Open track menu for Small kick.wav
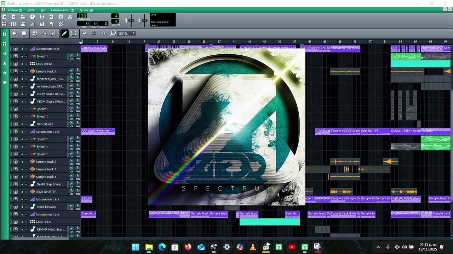Image resolution: width=453 pixels, height=254 pixels. pos(16,207)
